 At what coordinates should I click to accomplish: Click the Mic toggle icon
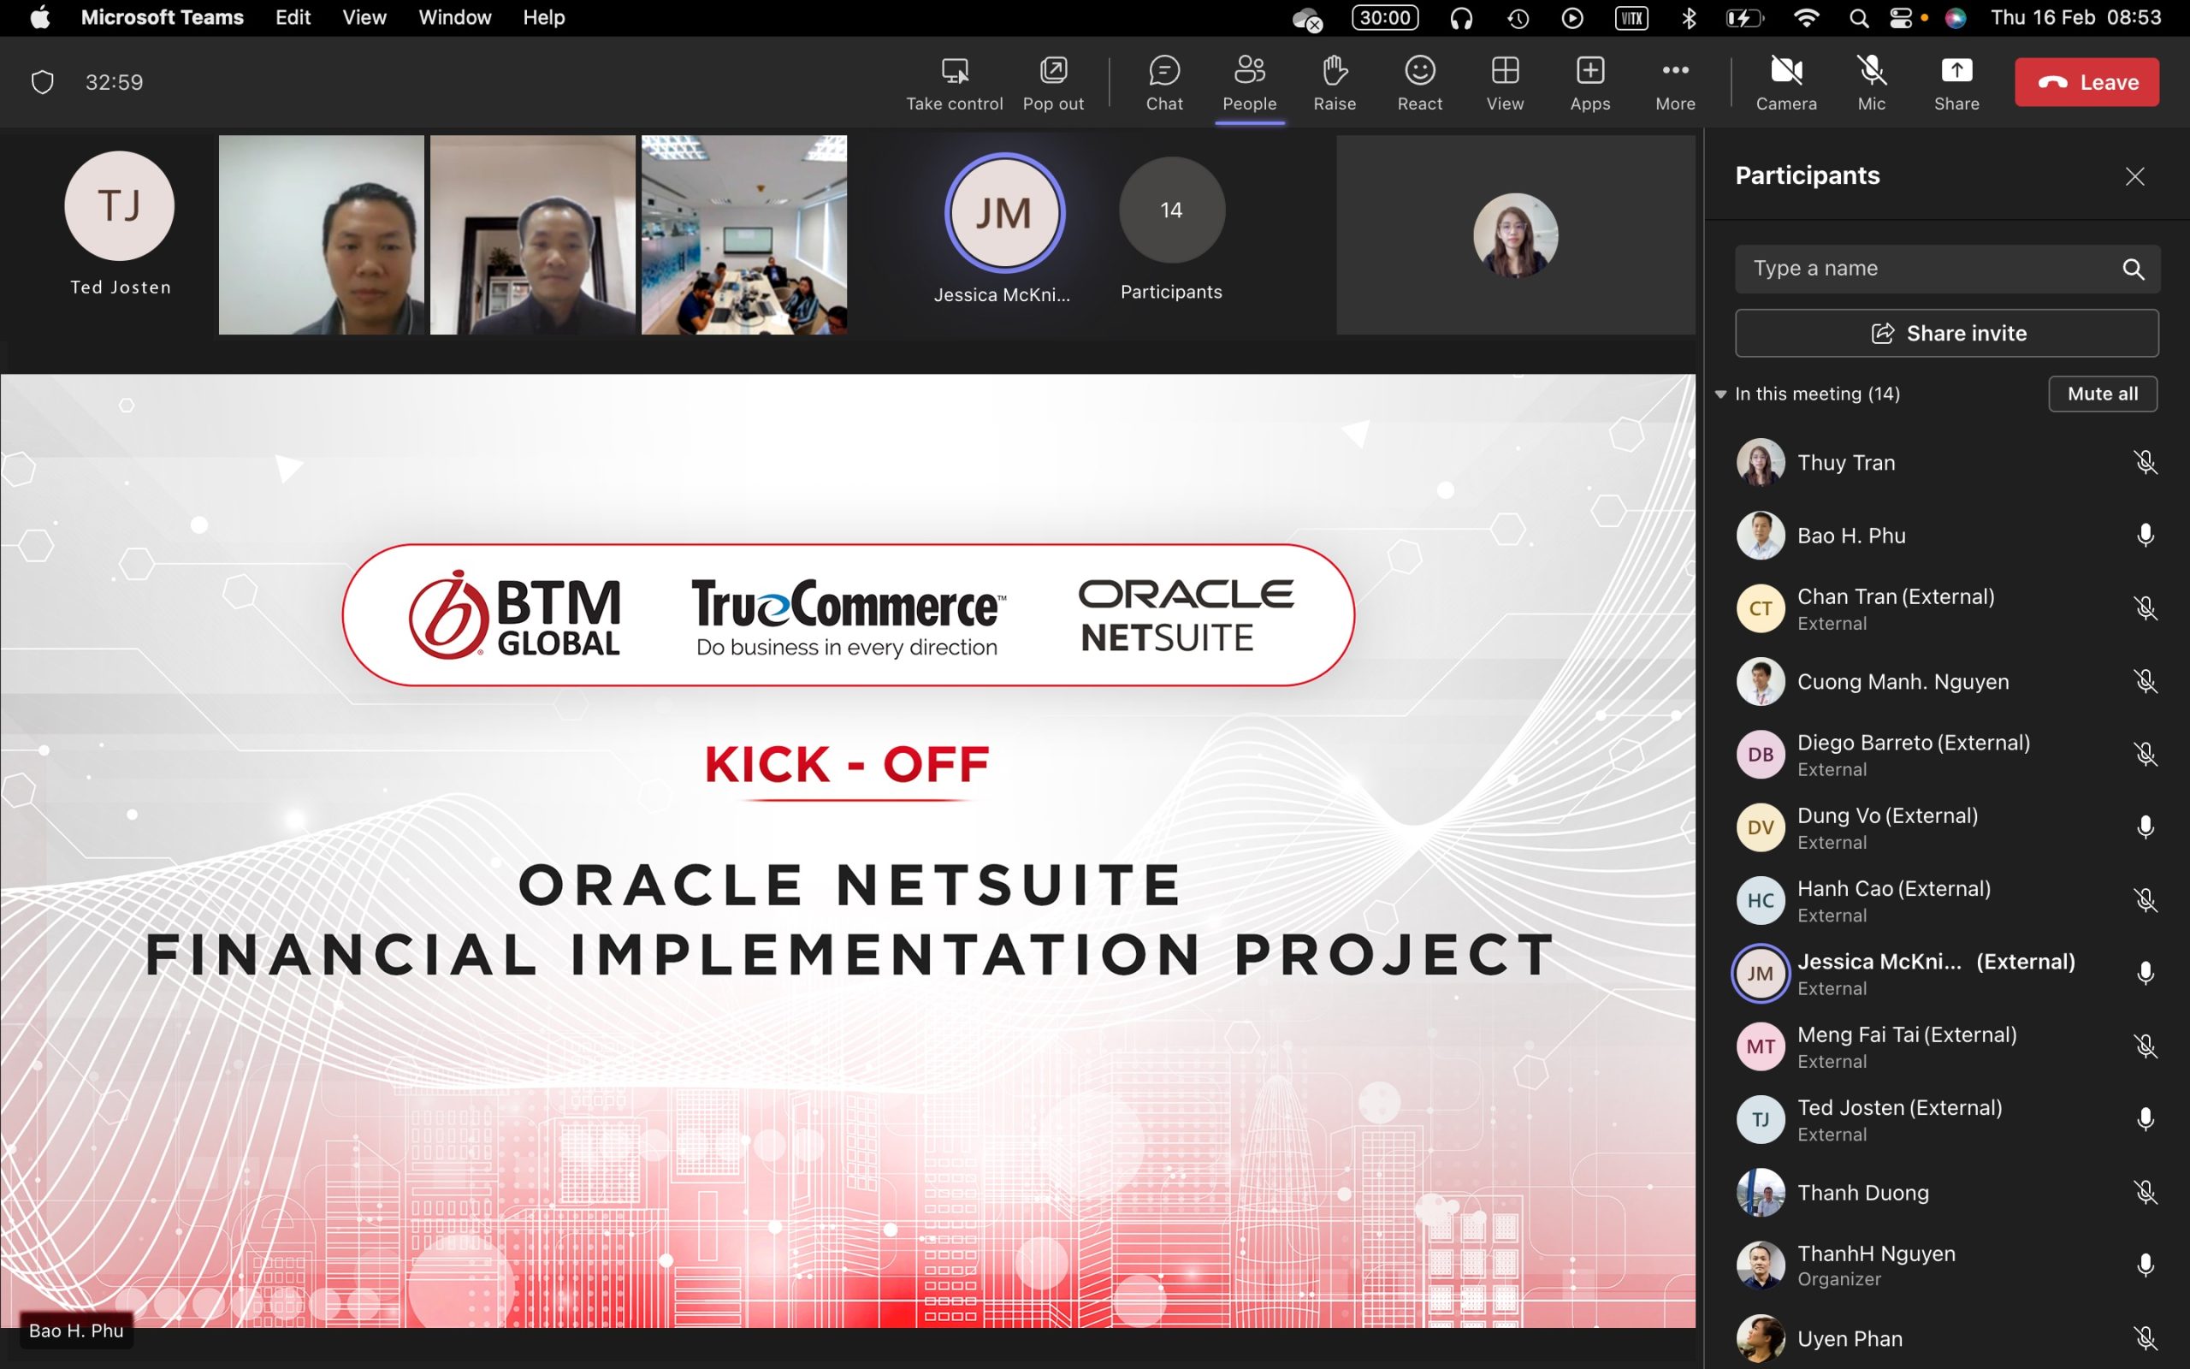pos(1873,82)
